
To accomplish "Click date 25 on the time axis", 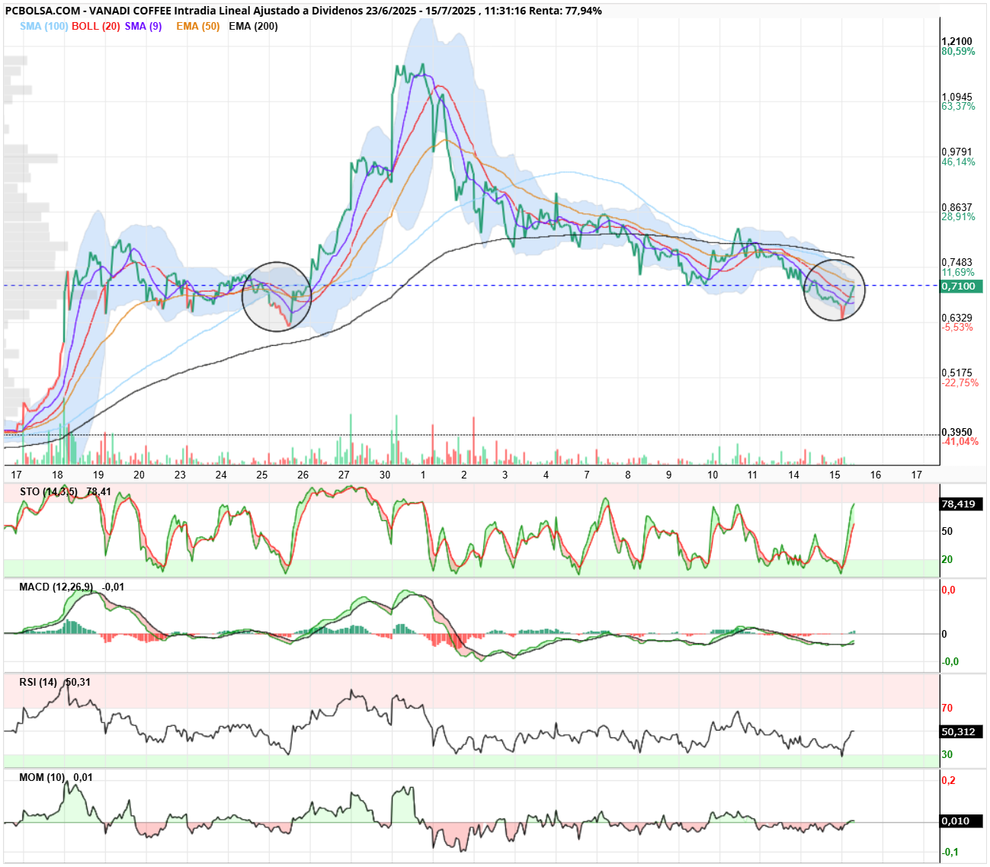I will pyautogui.click(x=262, y=475).
